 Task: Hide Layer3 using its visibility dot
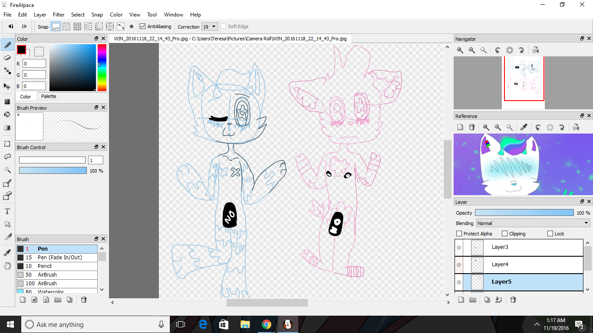[459, 248]
